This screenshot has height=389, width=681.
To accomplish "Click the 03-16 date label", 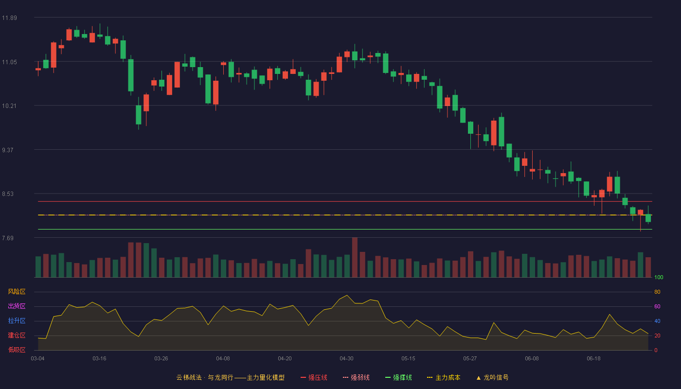I will coord(99,358).
